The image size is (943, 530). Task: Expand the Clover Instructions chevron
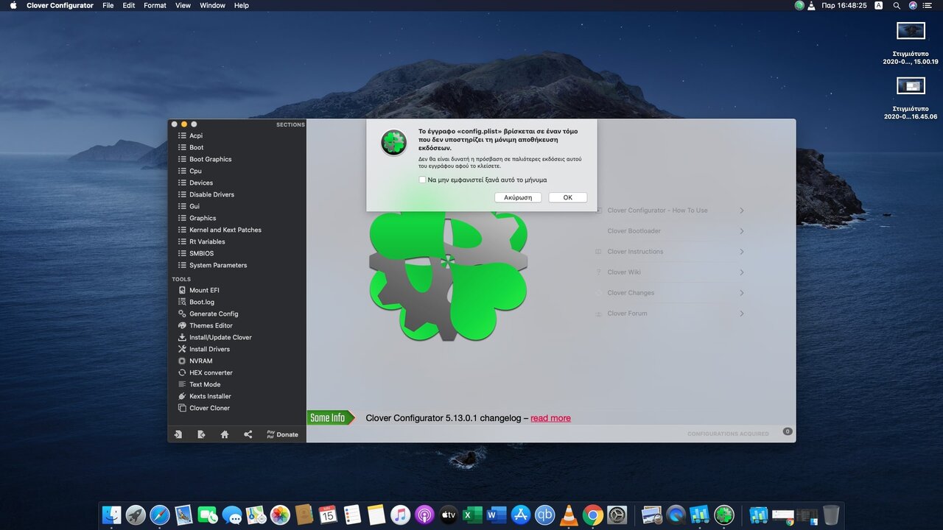click(x=742, y=252)
